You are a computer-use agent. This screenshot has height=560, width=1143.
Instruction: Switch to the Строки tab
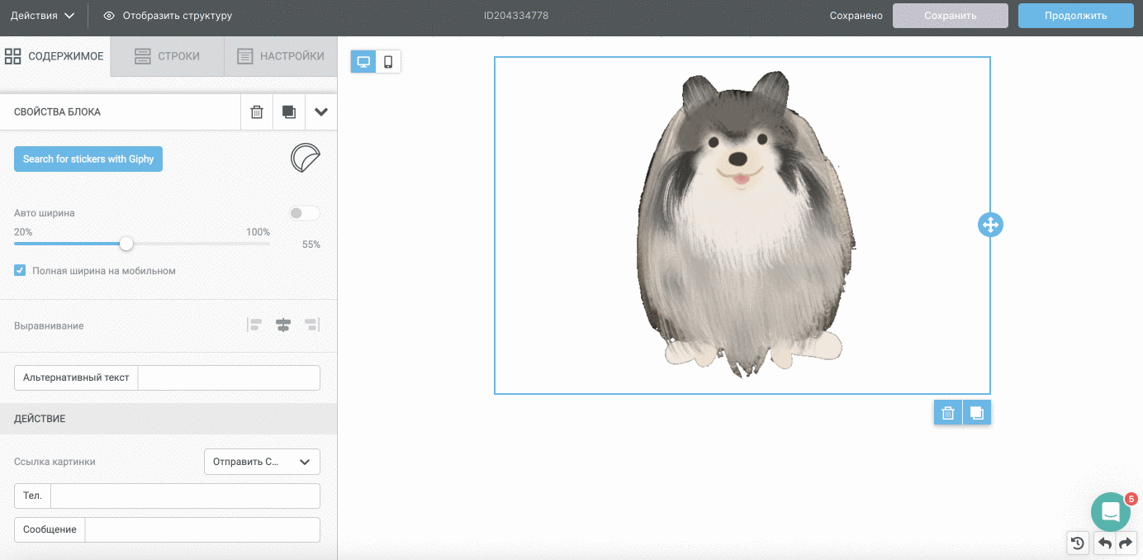tap(167, 57)
